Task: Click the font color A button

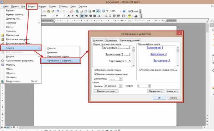Action: 136,16
